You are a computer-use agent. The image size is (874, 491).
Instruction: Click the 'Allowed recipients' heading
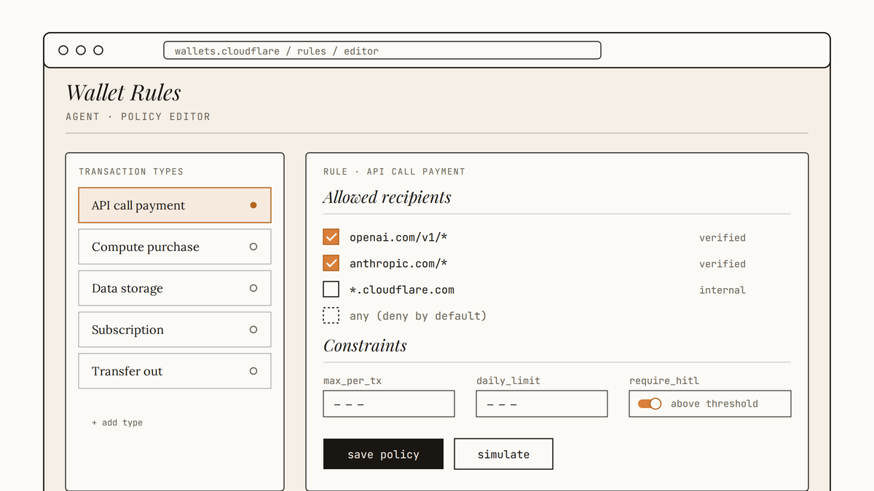387,197
